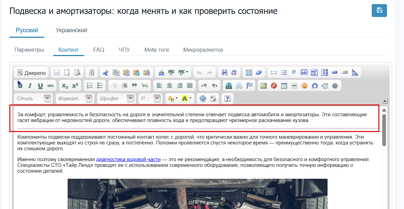Click the Select All icon

(249, 73)
